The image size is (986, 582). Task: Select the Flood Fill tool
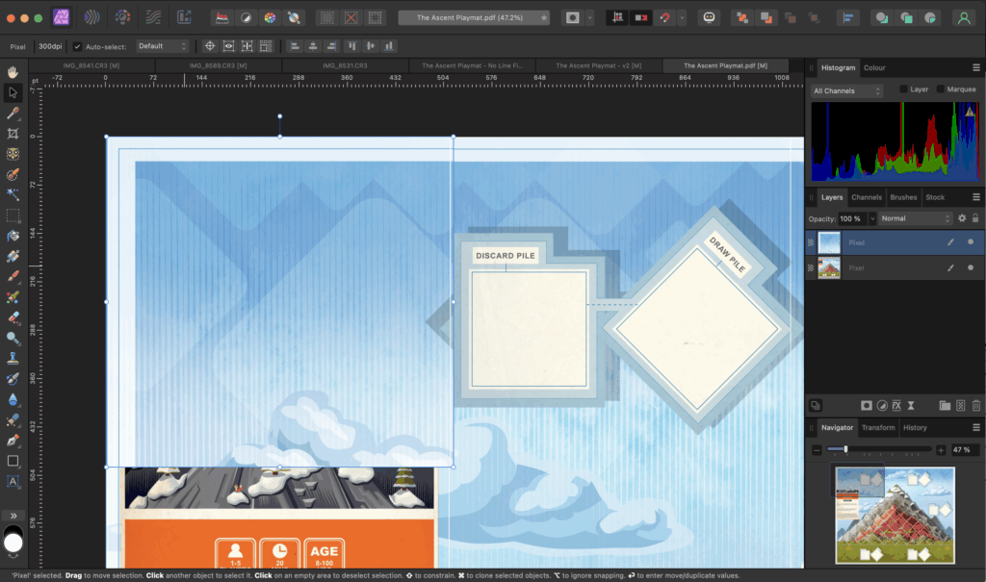pos(13,236)
